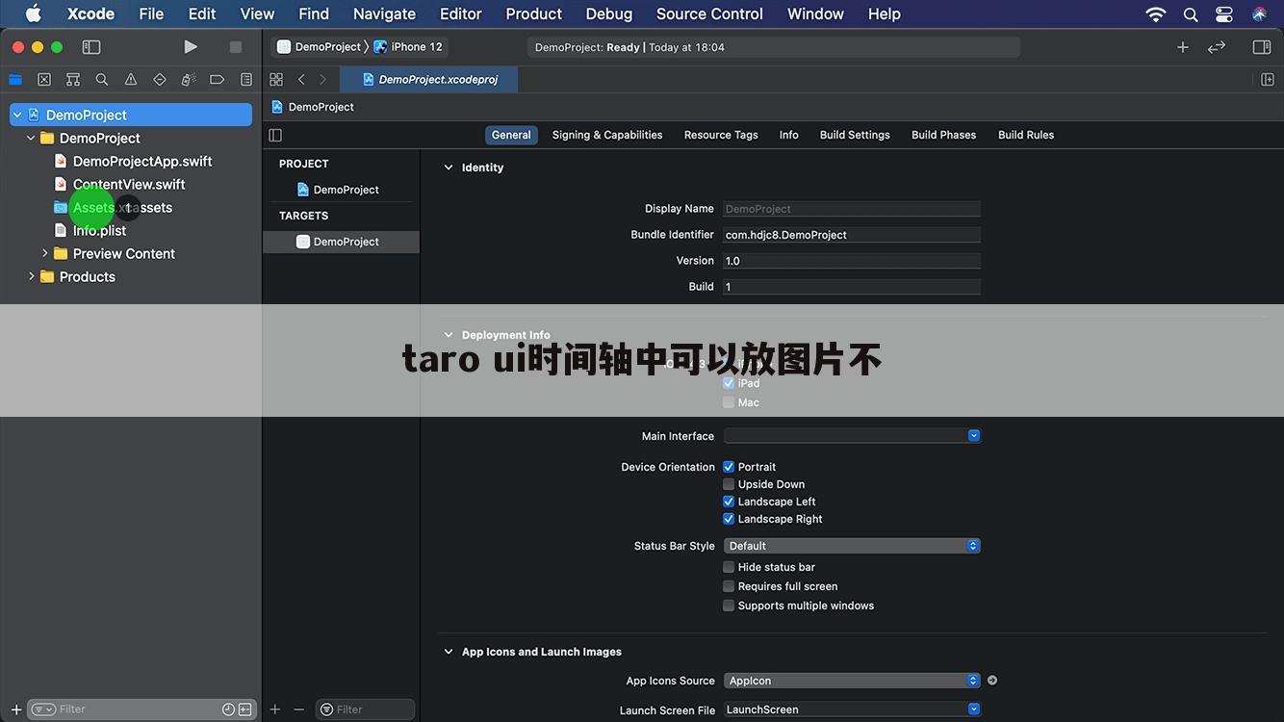
Task: Switch to Signing & Capabilities tab
Action: (x=607, y=135)
